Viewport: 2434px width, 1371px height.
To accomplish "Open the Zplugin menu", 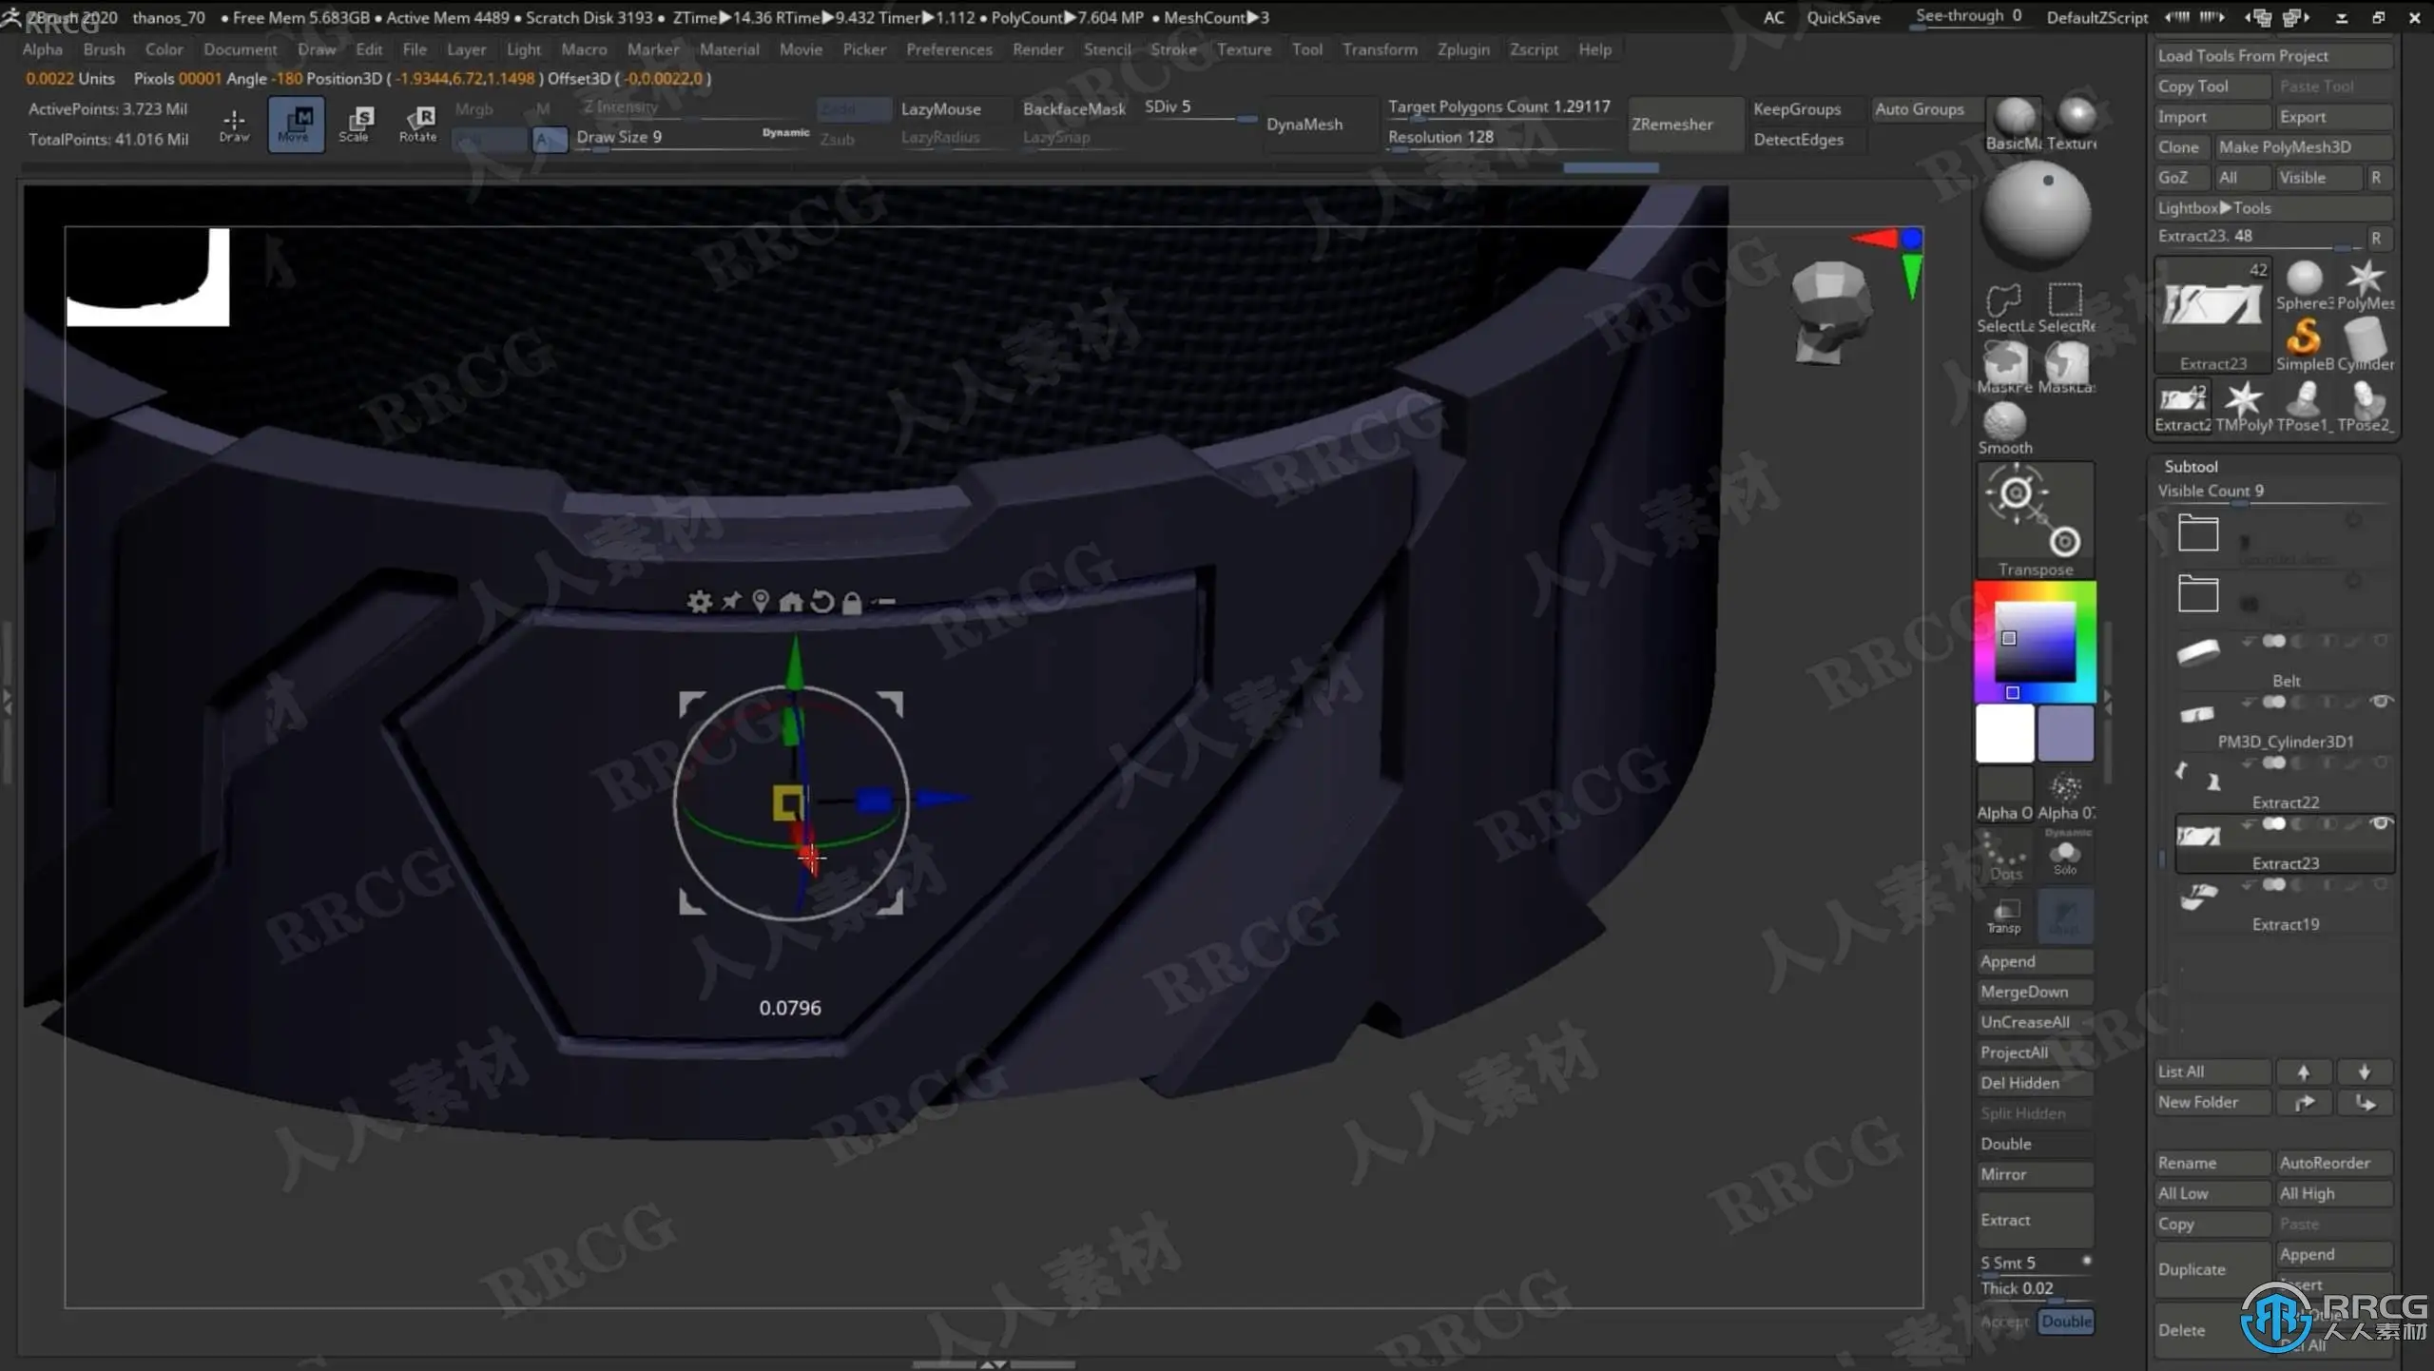I will point(1462,49).
